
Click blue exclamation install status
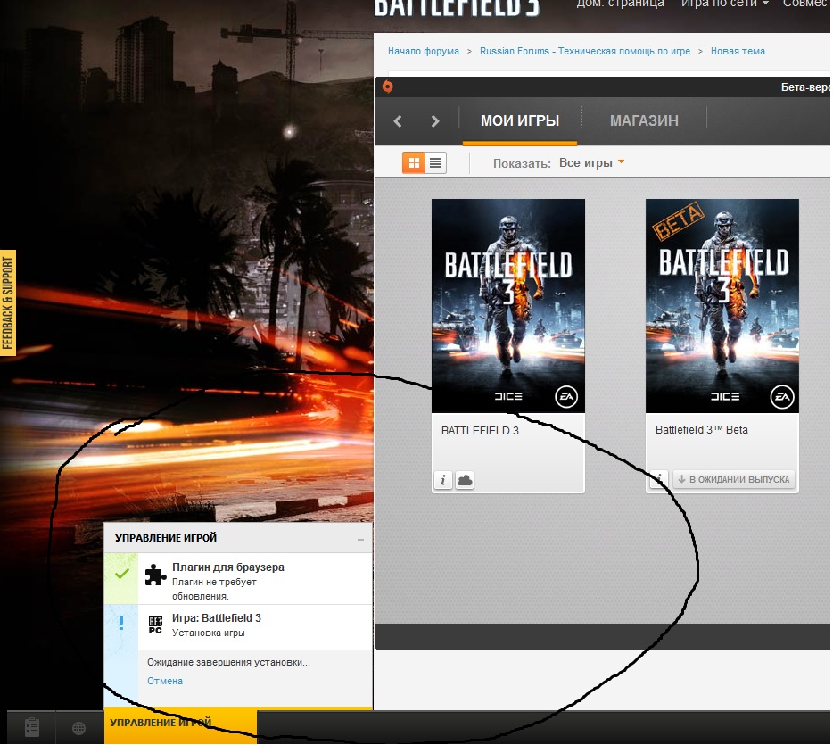coord(121,623)
